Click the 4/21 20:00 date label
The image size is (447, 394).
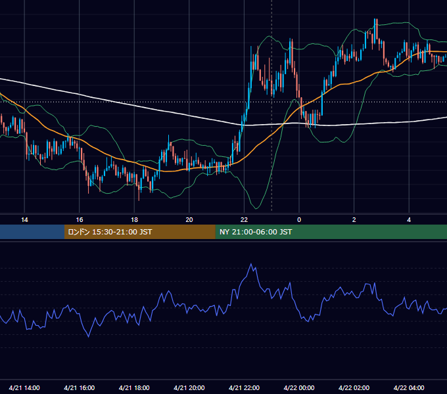click(x=189, y=387)
